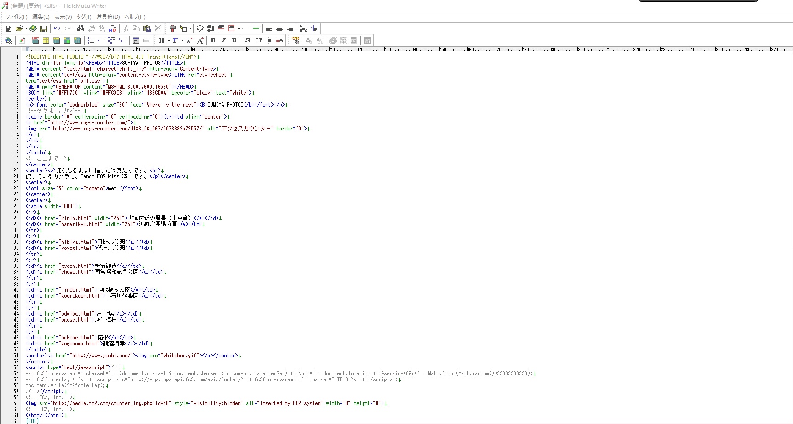Redo the last undone edit
Screen dimensions: 793x424
coord(68,28)
